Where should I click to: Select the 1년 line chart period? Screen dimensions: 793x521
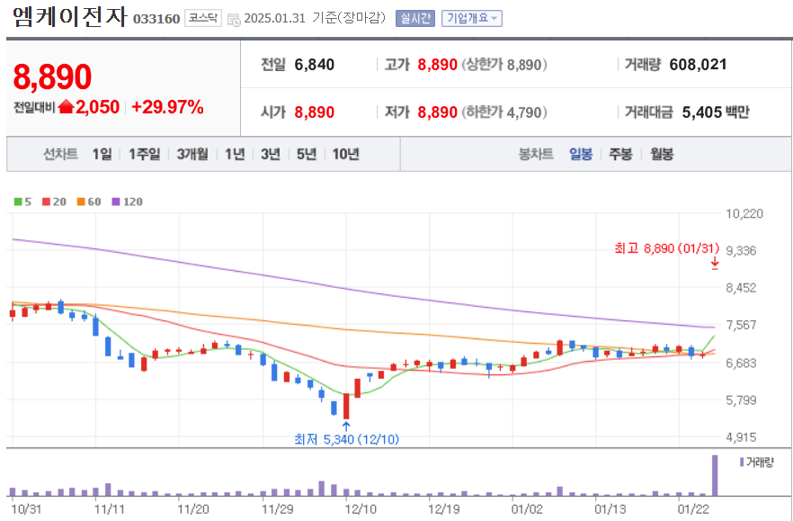coord(235,154)
